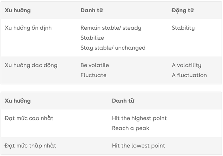Image resolution: width=223 pixels, height=156 pixels.
Task: Select the "Đạt mức thấp nhất" row label
Action: (30, 146)
